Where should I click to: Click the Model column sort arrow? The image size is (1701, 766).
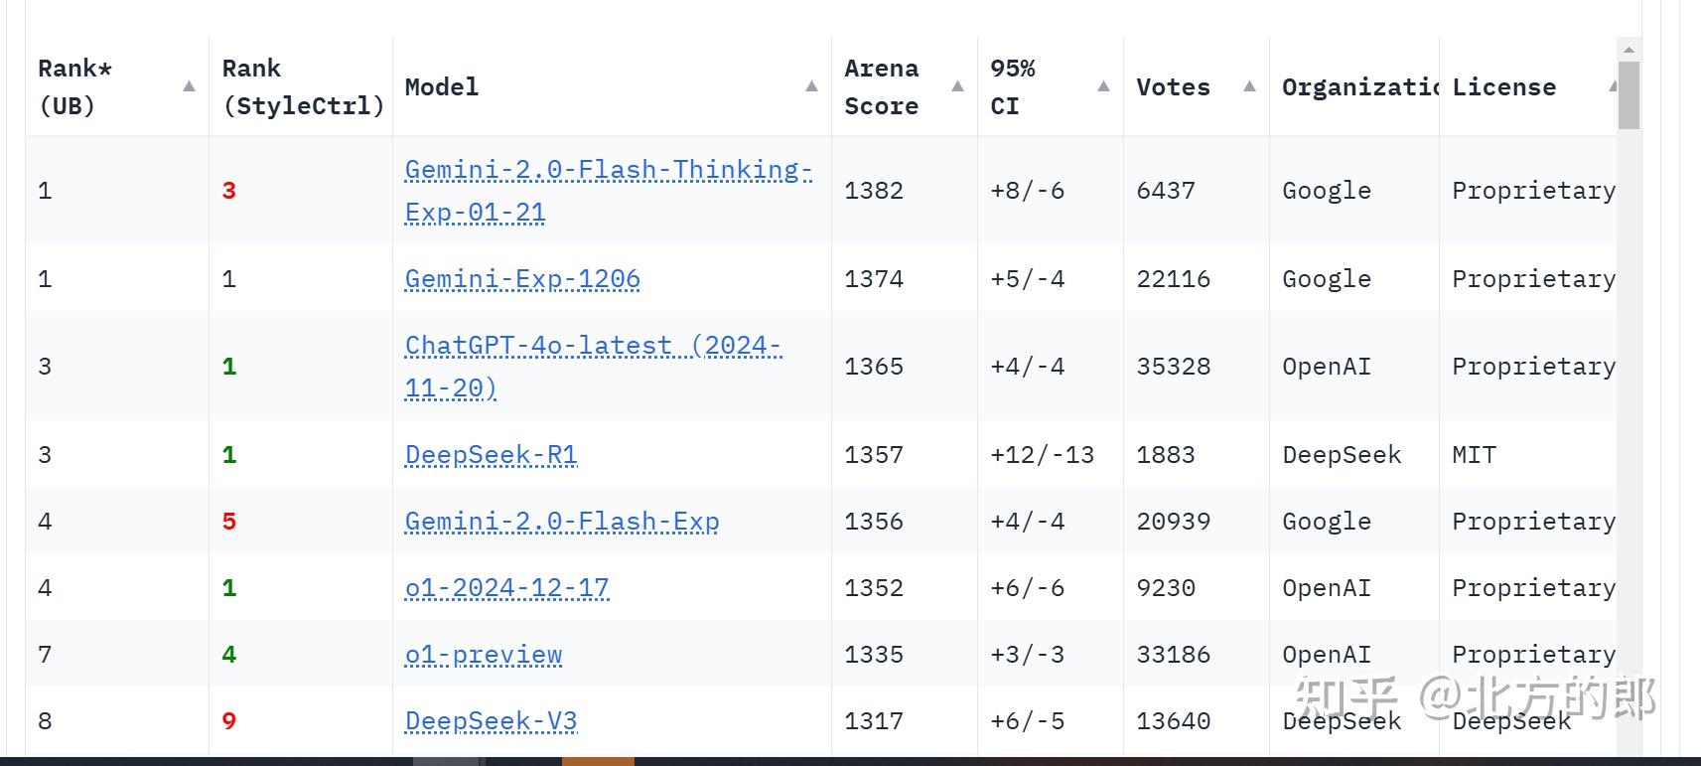(811, 86)
